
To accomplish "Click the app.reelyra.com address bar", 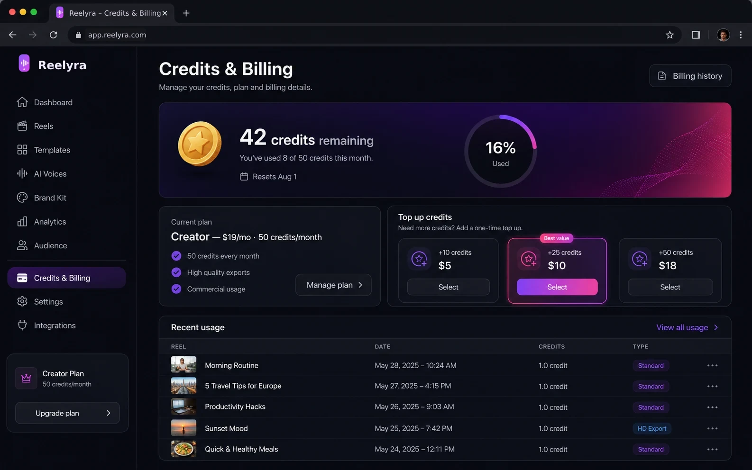I will (x=375, y=35).
